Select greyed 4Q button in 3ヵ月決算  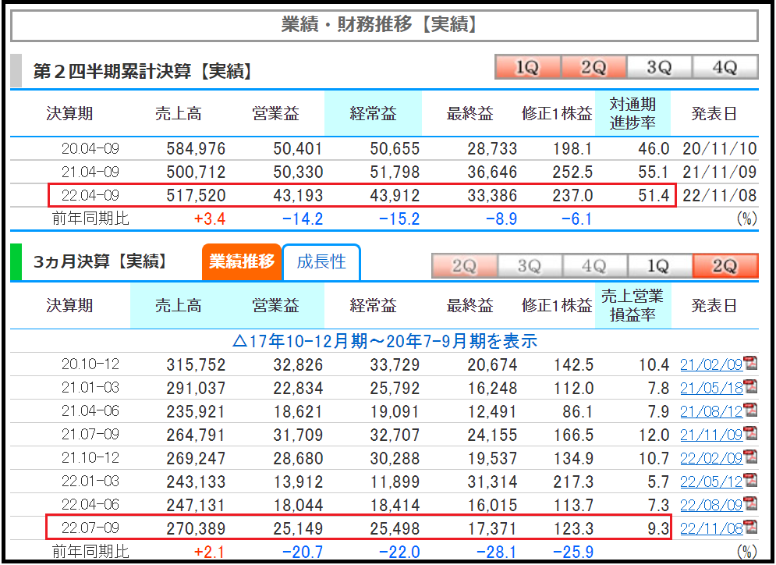click(x=594, y=266)
